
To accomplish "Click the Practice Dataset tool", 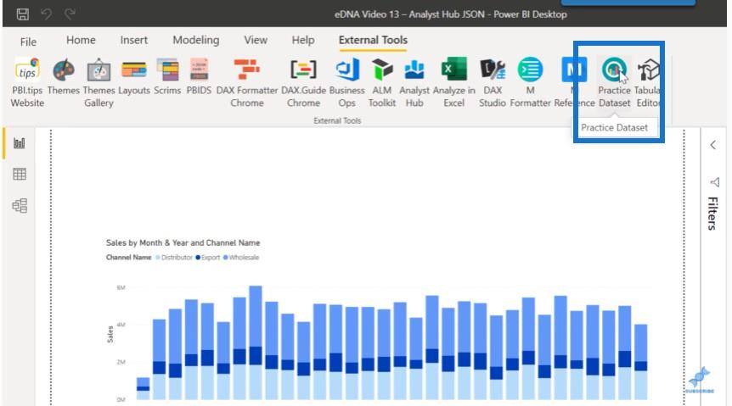I will [x=614, y=71].
